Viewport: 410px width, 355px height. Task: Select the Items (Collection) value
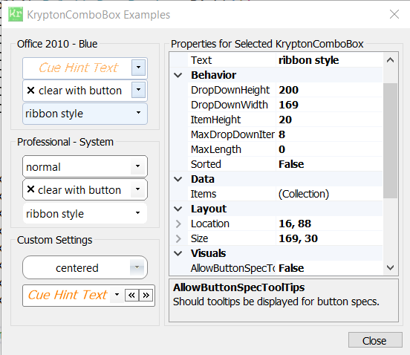[330, 195]
